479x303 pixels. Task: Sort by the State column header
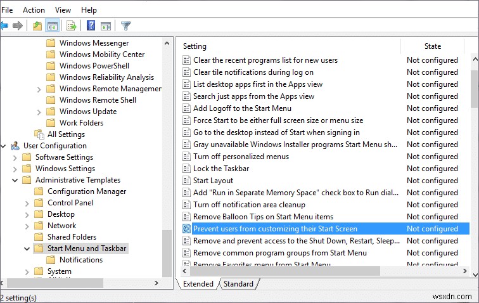(433, 46)
